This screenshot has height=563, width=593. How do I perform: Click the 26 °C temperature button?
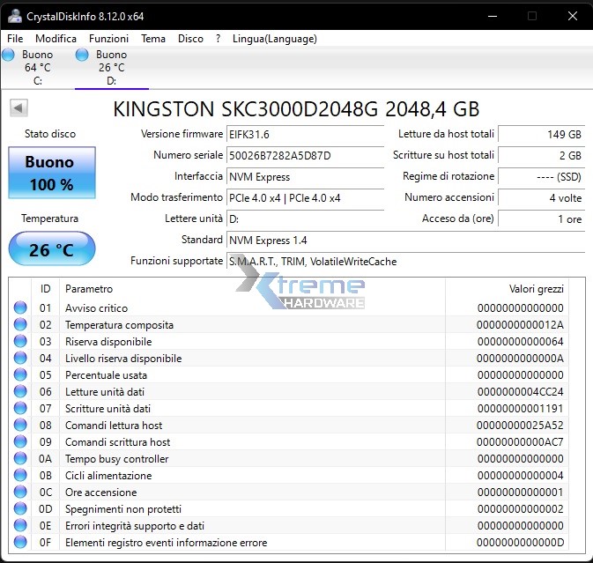(x=51, y=249)
